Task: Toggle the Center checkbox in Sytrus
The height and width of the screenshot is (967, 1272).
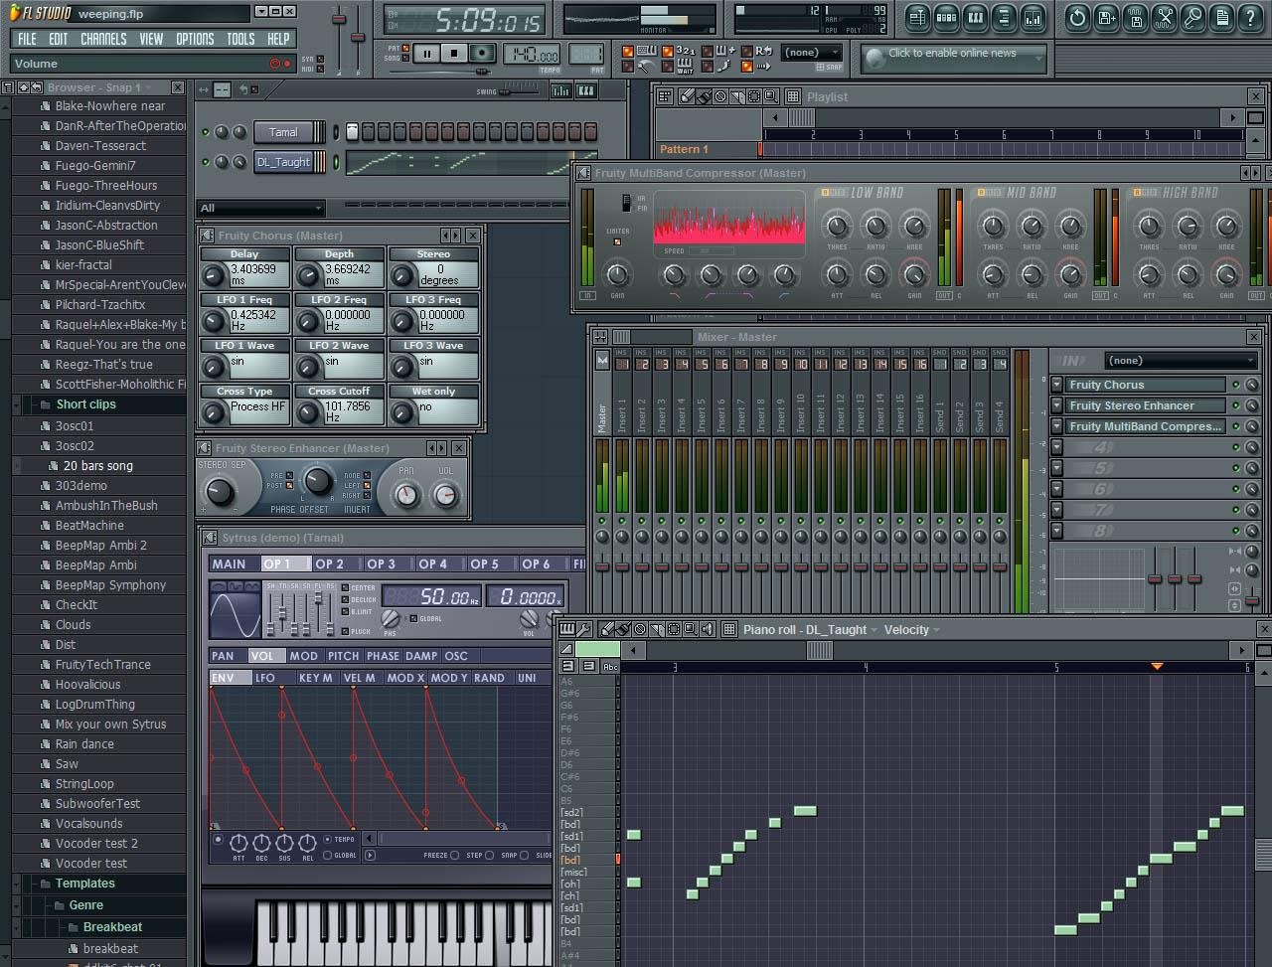Action: (345, 587)
